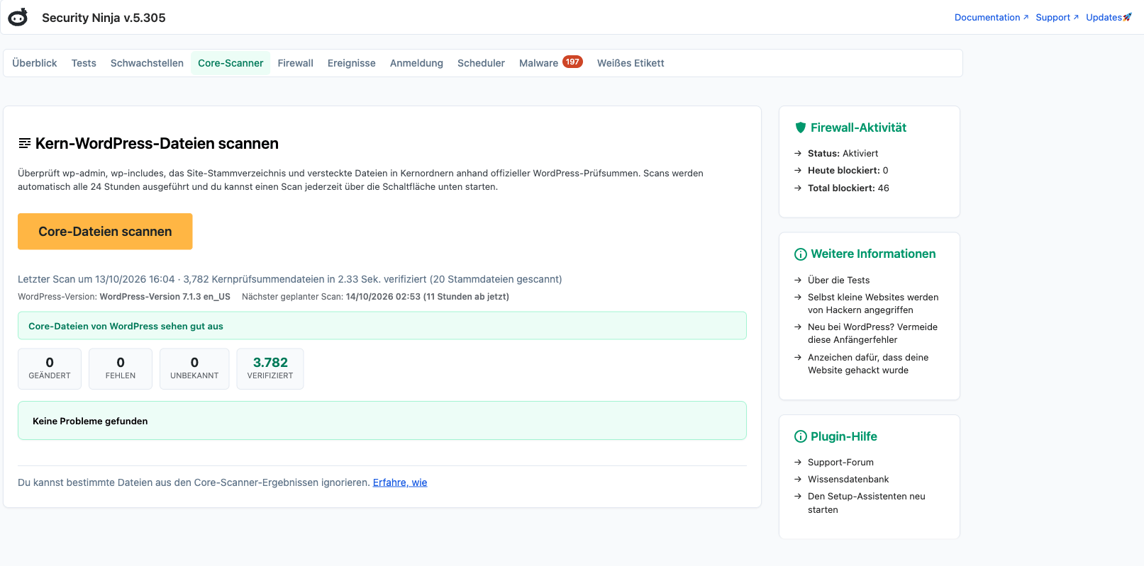The height and width of the screenshot is (566, 1144).
Task: Click 'Core-Dateien von WordPress sehen gut aus' notice
Action: coord(382,326)
